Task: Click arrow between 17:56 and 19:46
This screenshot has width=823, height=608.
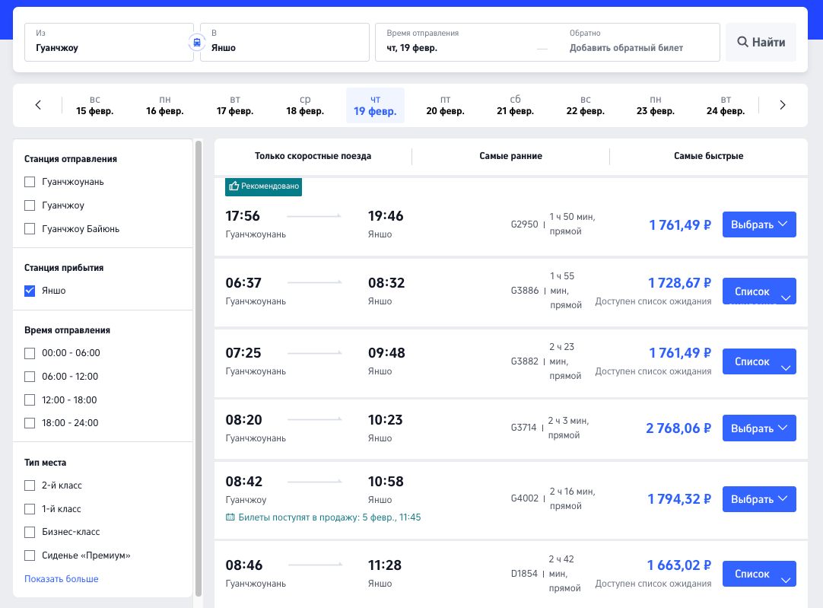Action: pyautogui.click(x=314, y=216)
